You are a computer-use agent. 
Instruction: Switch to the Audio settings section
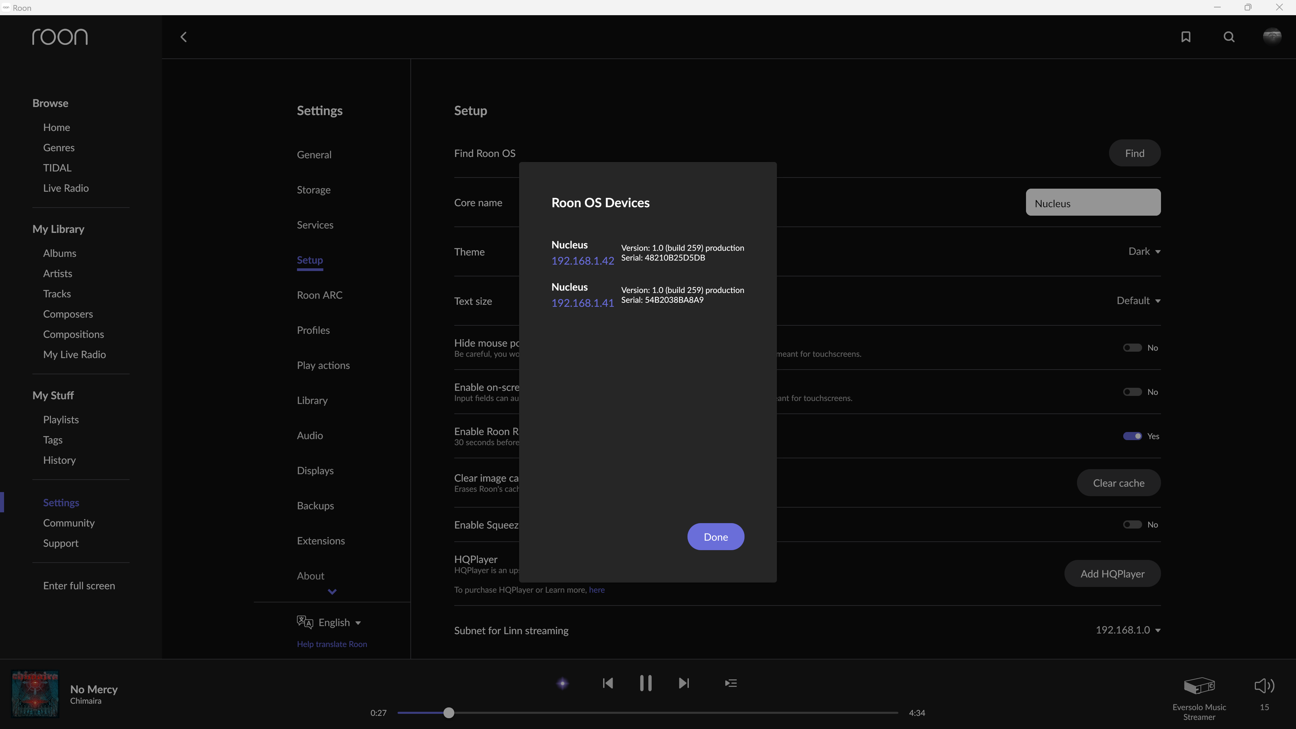point(309,435)
